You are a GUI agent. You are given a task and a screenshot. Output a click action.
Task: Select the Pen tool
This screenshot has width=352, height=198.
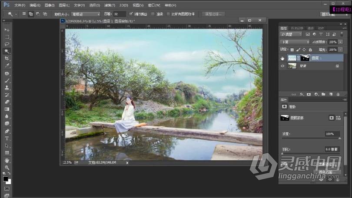point(7,131)
